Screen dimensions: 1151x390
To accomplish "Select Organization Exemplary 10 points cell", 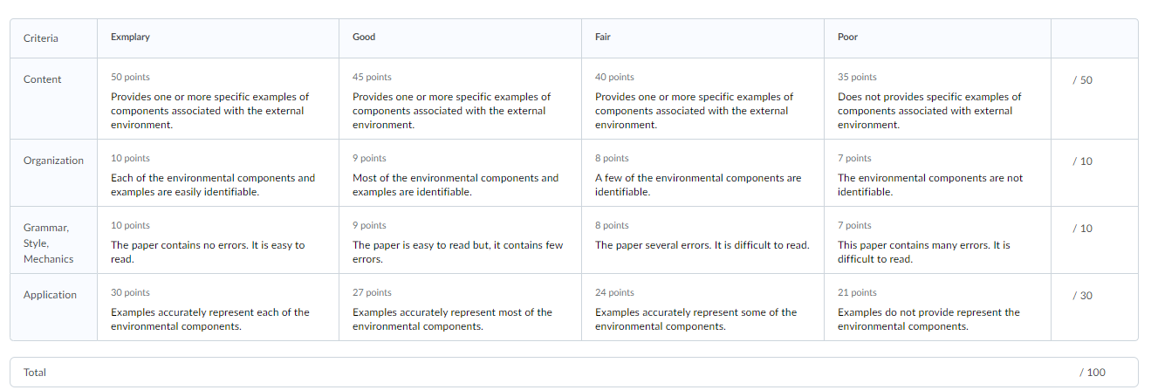I will [x=217, y=173].
